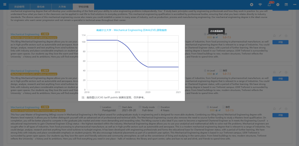Switch to the 大学库 tab
The image size is (299, 146).
click(x=62, y=7)
